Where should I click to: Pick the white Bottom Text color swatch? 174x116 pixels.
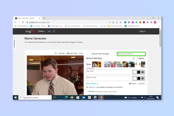(x=135, y=78)
